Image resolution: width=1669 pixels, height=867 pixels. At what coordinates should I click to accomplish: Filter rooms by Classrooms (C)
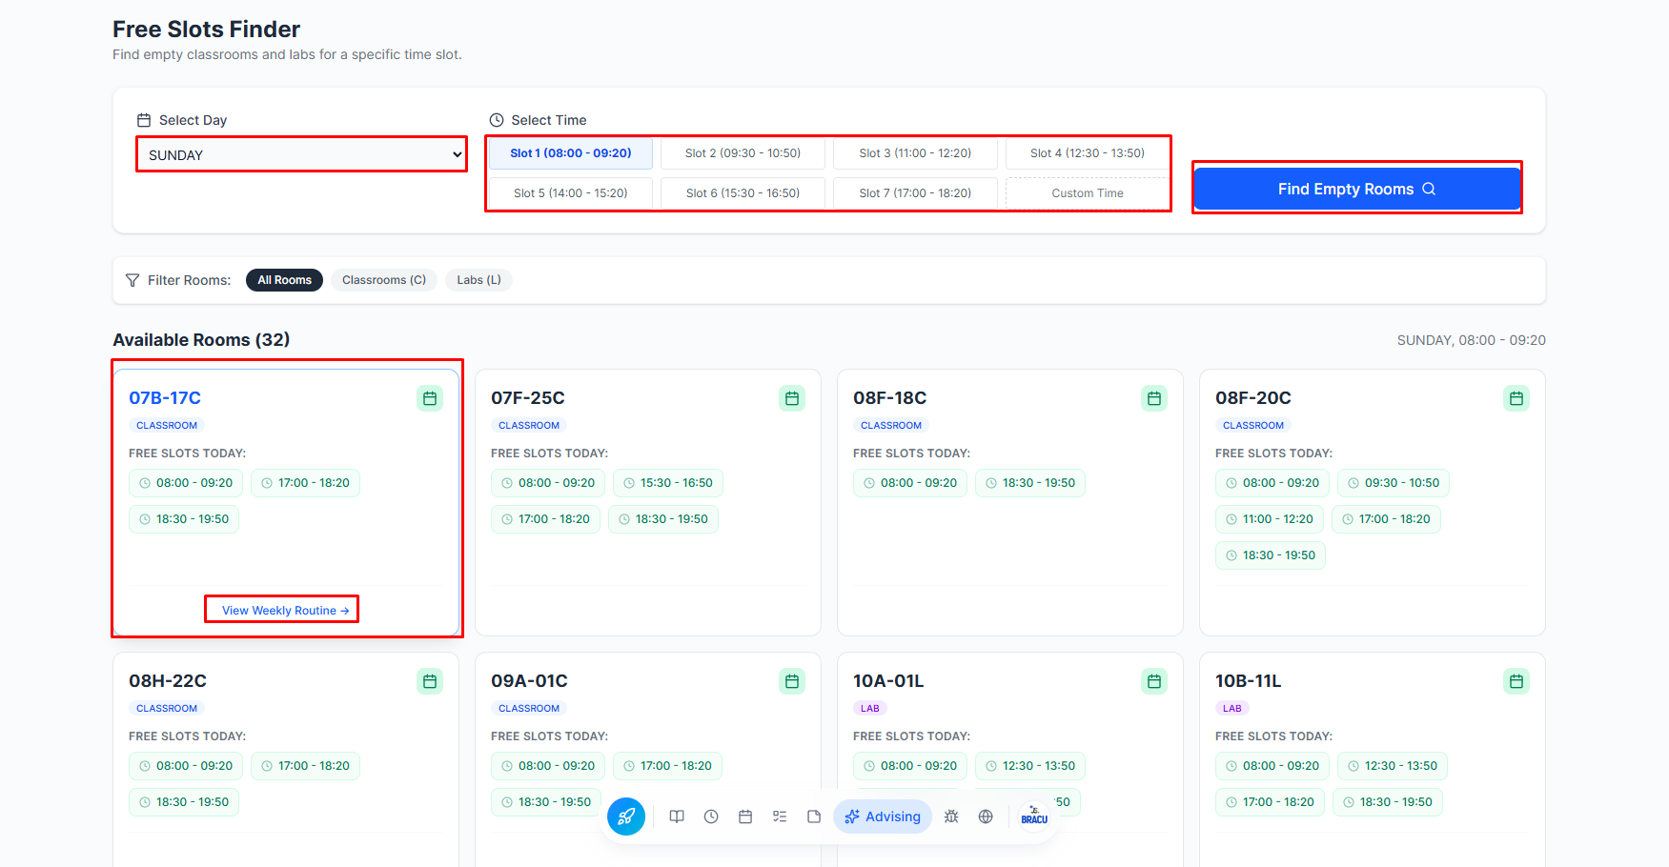pos(384,280)
